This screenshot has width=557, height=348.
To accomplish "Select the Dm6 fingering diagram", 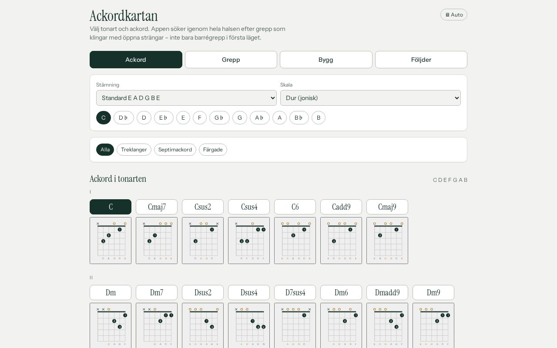I will 341,325.
